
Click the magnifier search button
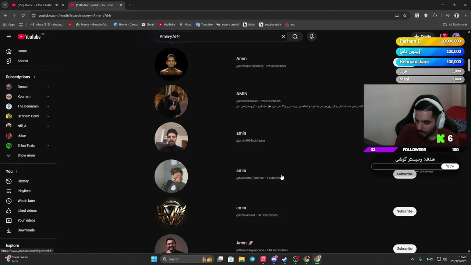click(295, 36)
